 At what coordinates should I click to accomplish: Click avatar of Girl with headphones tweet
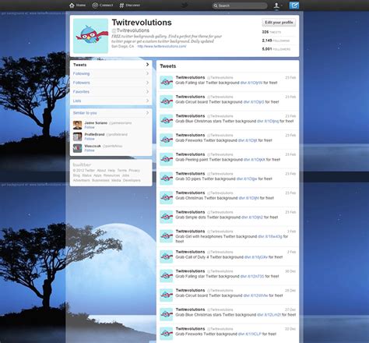166,236
